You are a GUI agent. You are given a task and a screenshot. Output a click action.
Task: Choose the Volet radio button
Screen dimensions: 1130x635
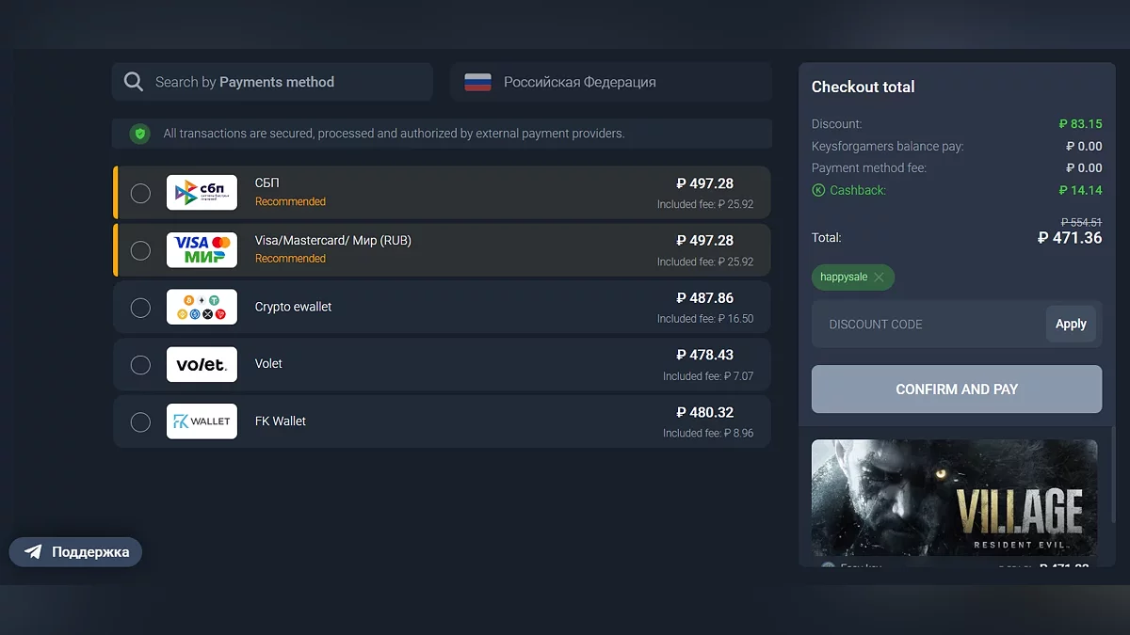pyautogui.click(x=140, y=365)
